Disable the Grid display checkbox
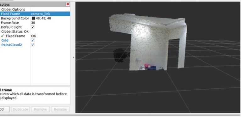242x117 pixels. tap(33, 40)
